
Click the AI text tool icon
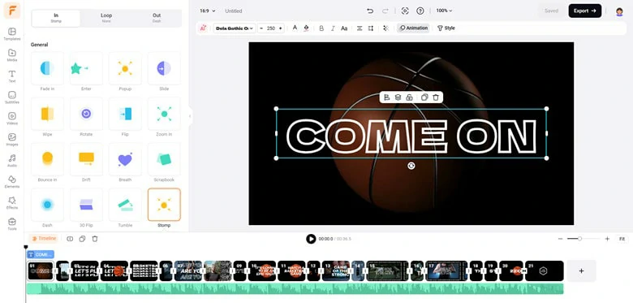point(203,28)
